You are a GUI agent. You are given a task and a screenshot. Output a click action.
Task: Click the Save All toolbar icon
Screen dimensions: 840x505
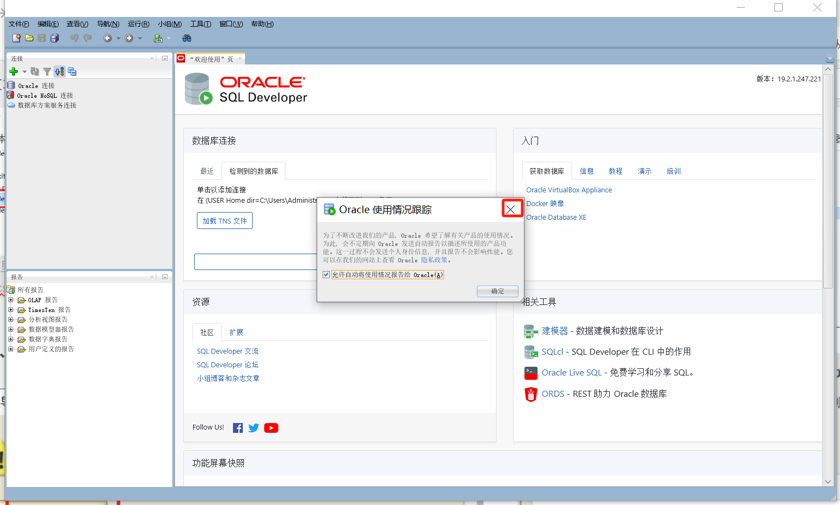[54, 38]
